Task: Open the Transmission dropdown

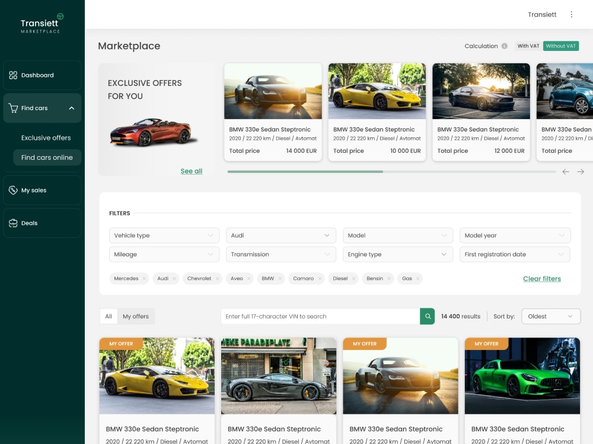Action: (x=280, y=255)
